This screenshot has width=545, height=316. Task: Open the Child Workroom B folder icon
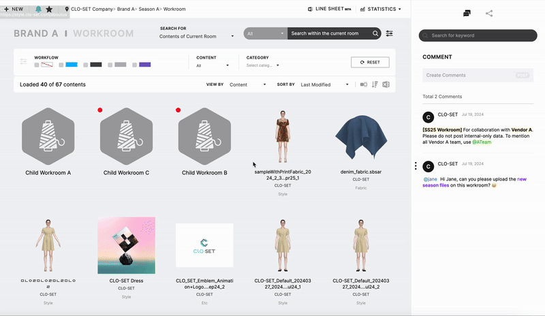point(204,136)
